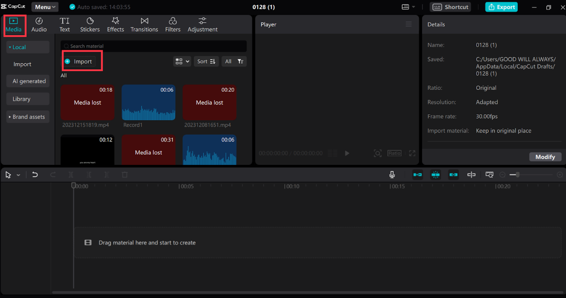Zoom in the timeline with plus icon
Viewport: 566px width, 298px height.
pyautogui.click(x=560, y=175)
